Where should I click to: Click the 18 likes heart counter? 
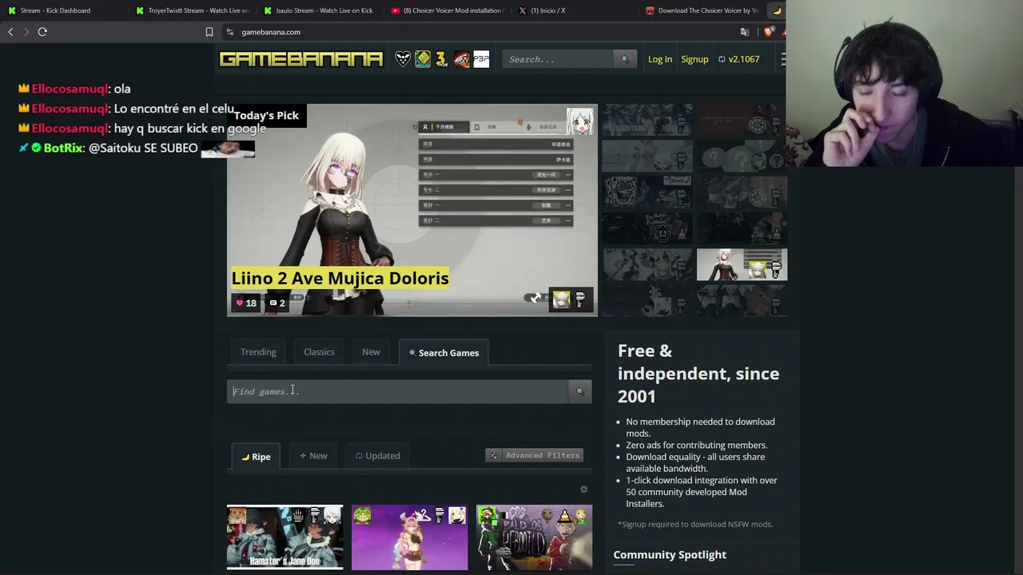point(245,303)
